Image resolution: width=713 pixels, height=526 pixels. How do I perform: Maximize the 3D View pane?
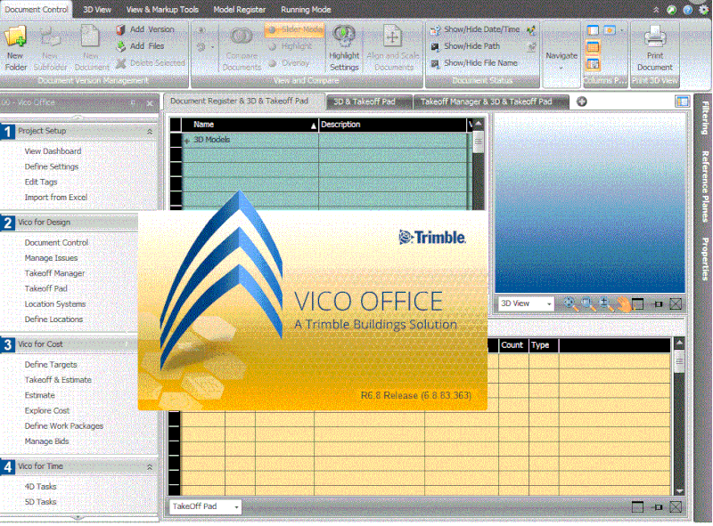638,303
